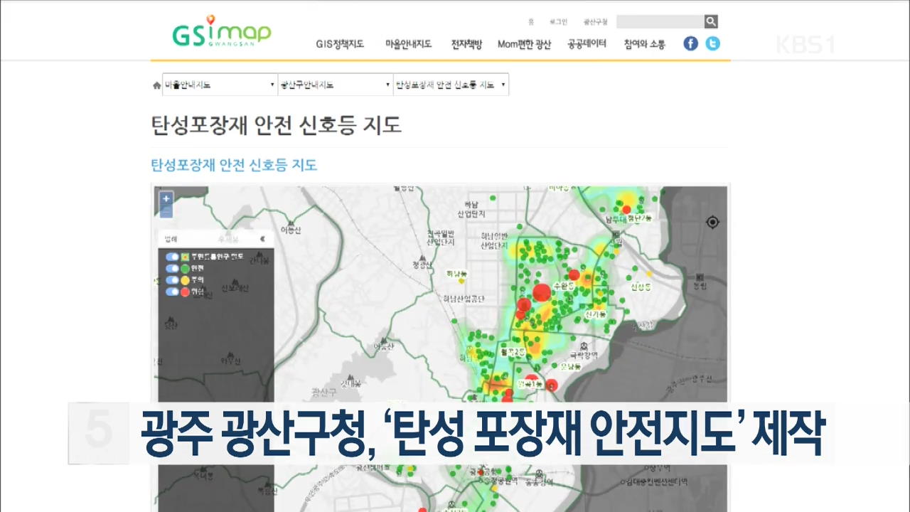Open the 탄성포장재 안전 신호등 지도 dropdown

coord(451,85)
